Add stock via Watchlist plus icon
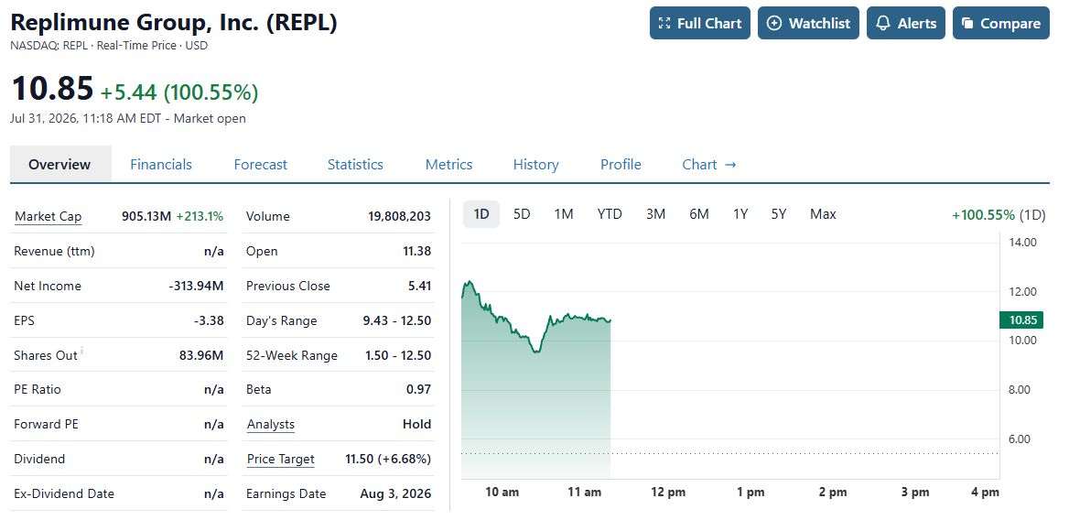The width and height of the screenshot is (1069, 520). click(x=773, y=23)
